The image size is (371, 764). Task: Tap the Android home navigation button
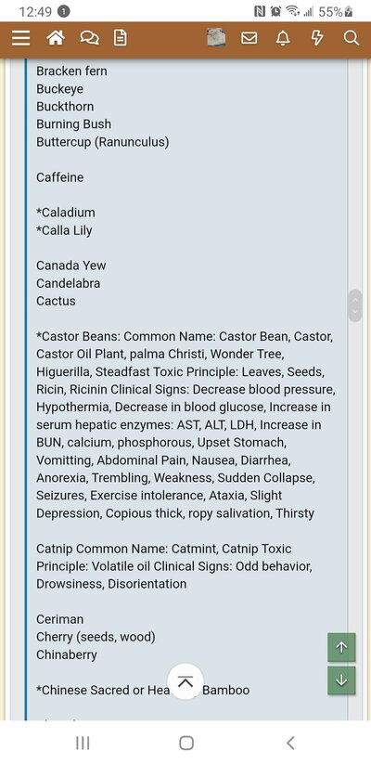tap(186, 743)
